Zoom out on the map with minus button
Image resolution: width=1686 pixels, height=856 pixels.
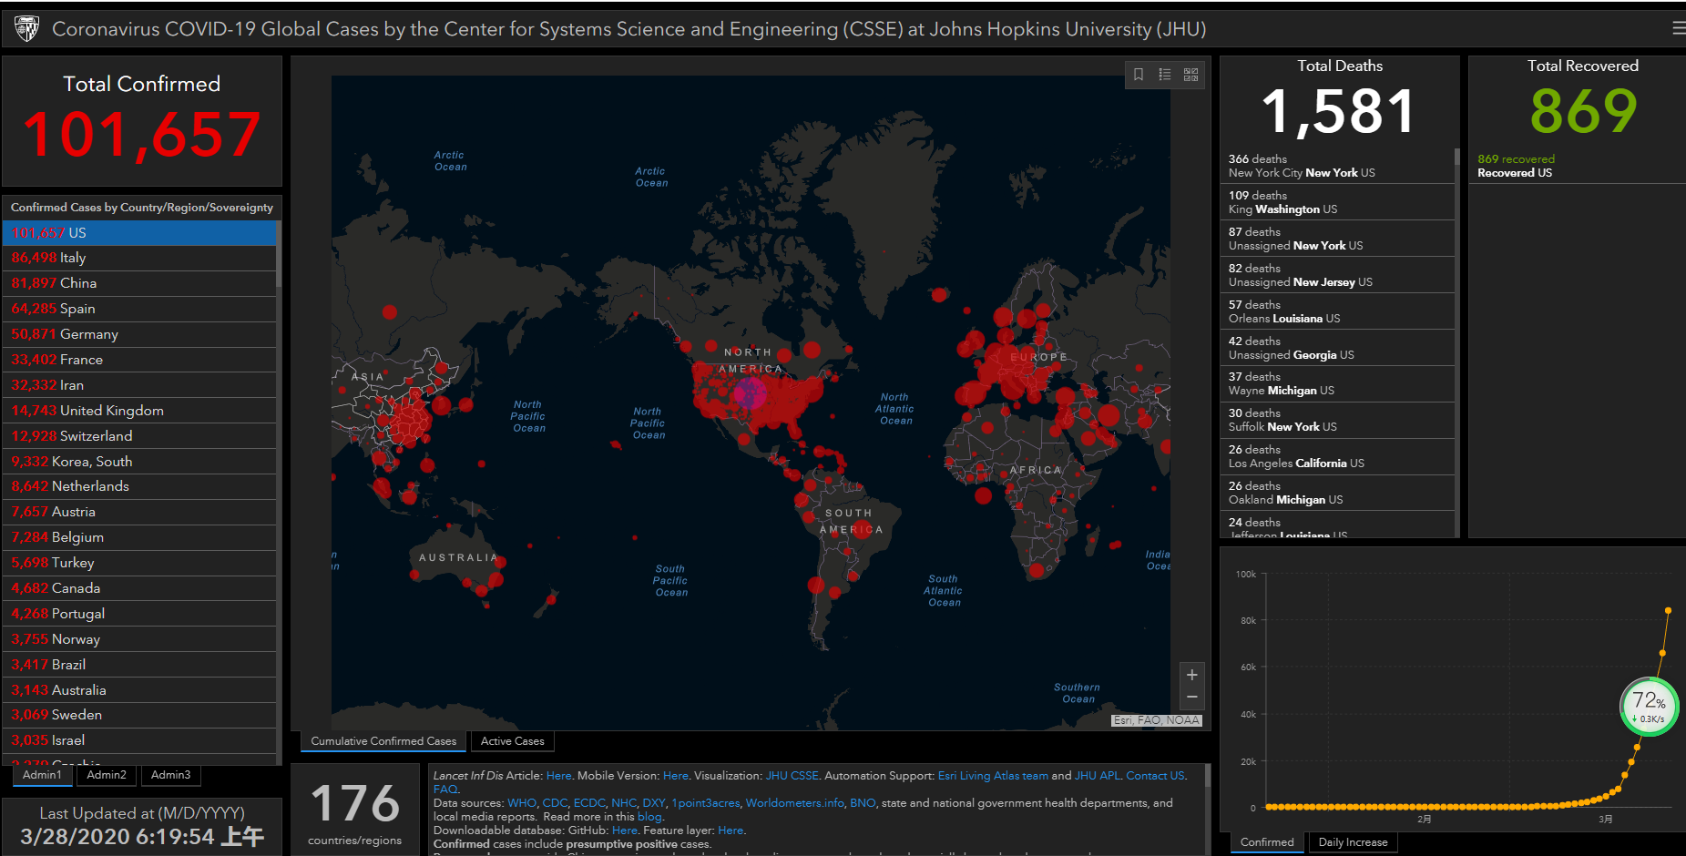point(1191,698)
